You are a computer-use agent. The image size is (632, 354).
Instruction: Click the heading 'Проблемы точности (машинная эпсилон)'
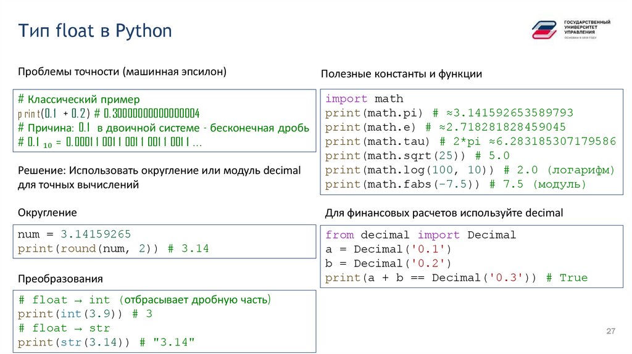[122, 72]
